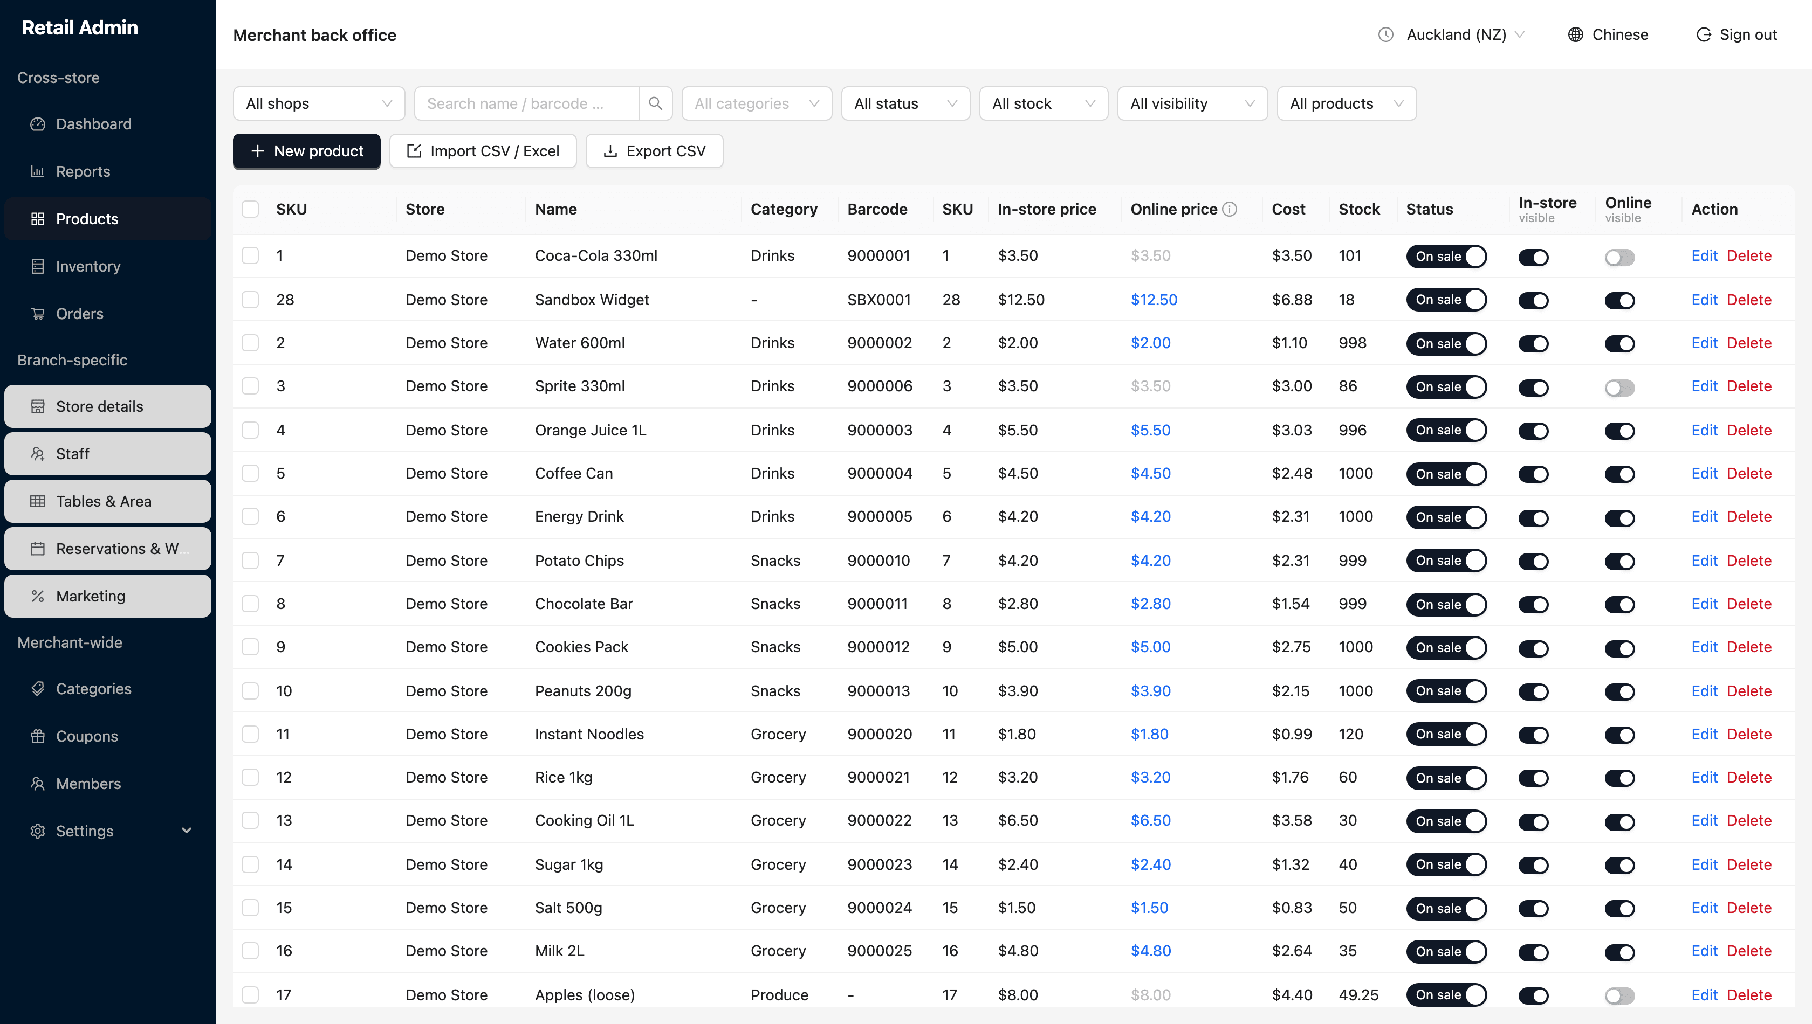Click Sign out in the header
The width and height of the screenshot is (1812, 1024).
tap(1736, 34)
